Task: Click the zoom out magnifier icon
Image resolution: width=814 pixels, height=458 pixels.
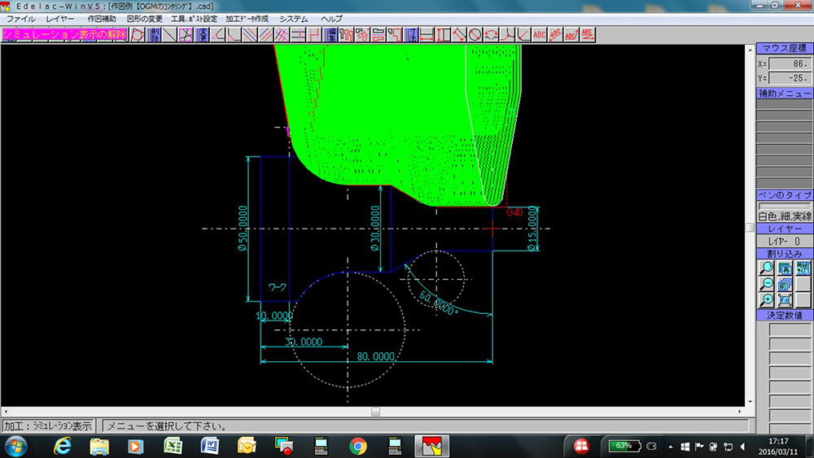Action: (766, 284)
